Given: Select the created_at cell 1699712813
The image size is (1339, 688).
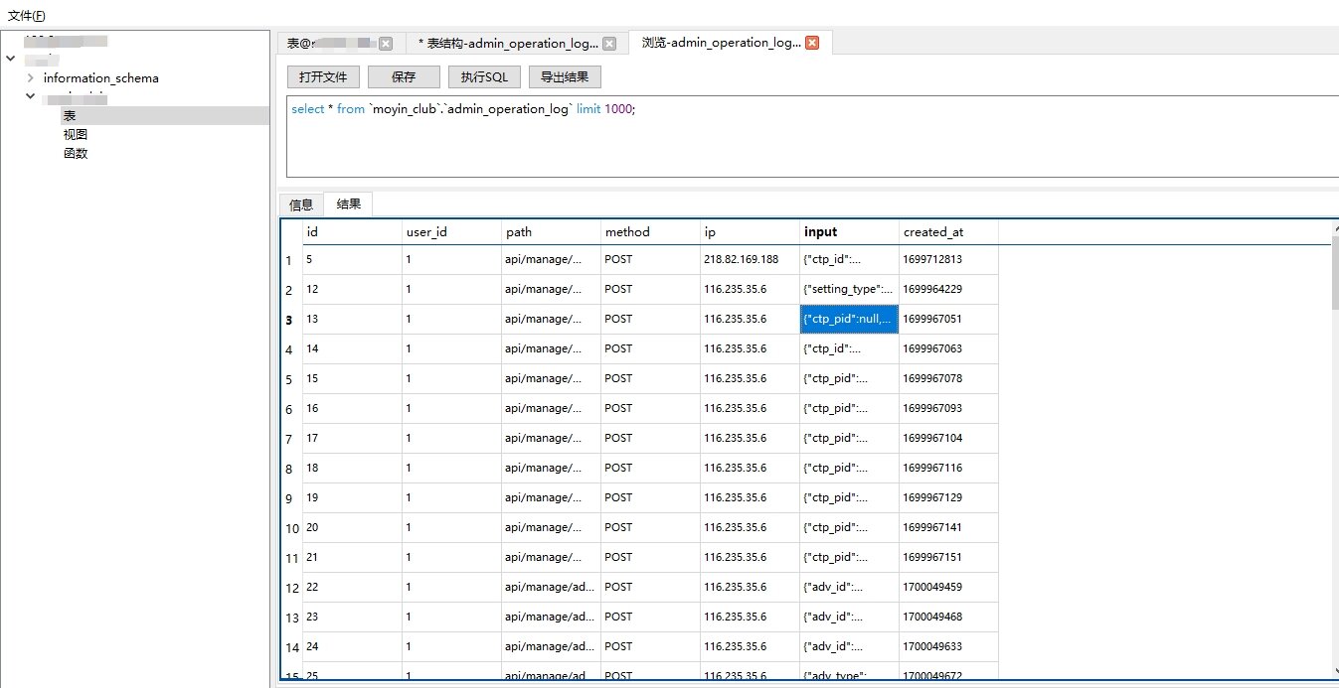Looking at the screenshot, I should pos(948,260).
